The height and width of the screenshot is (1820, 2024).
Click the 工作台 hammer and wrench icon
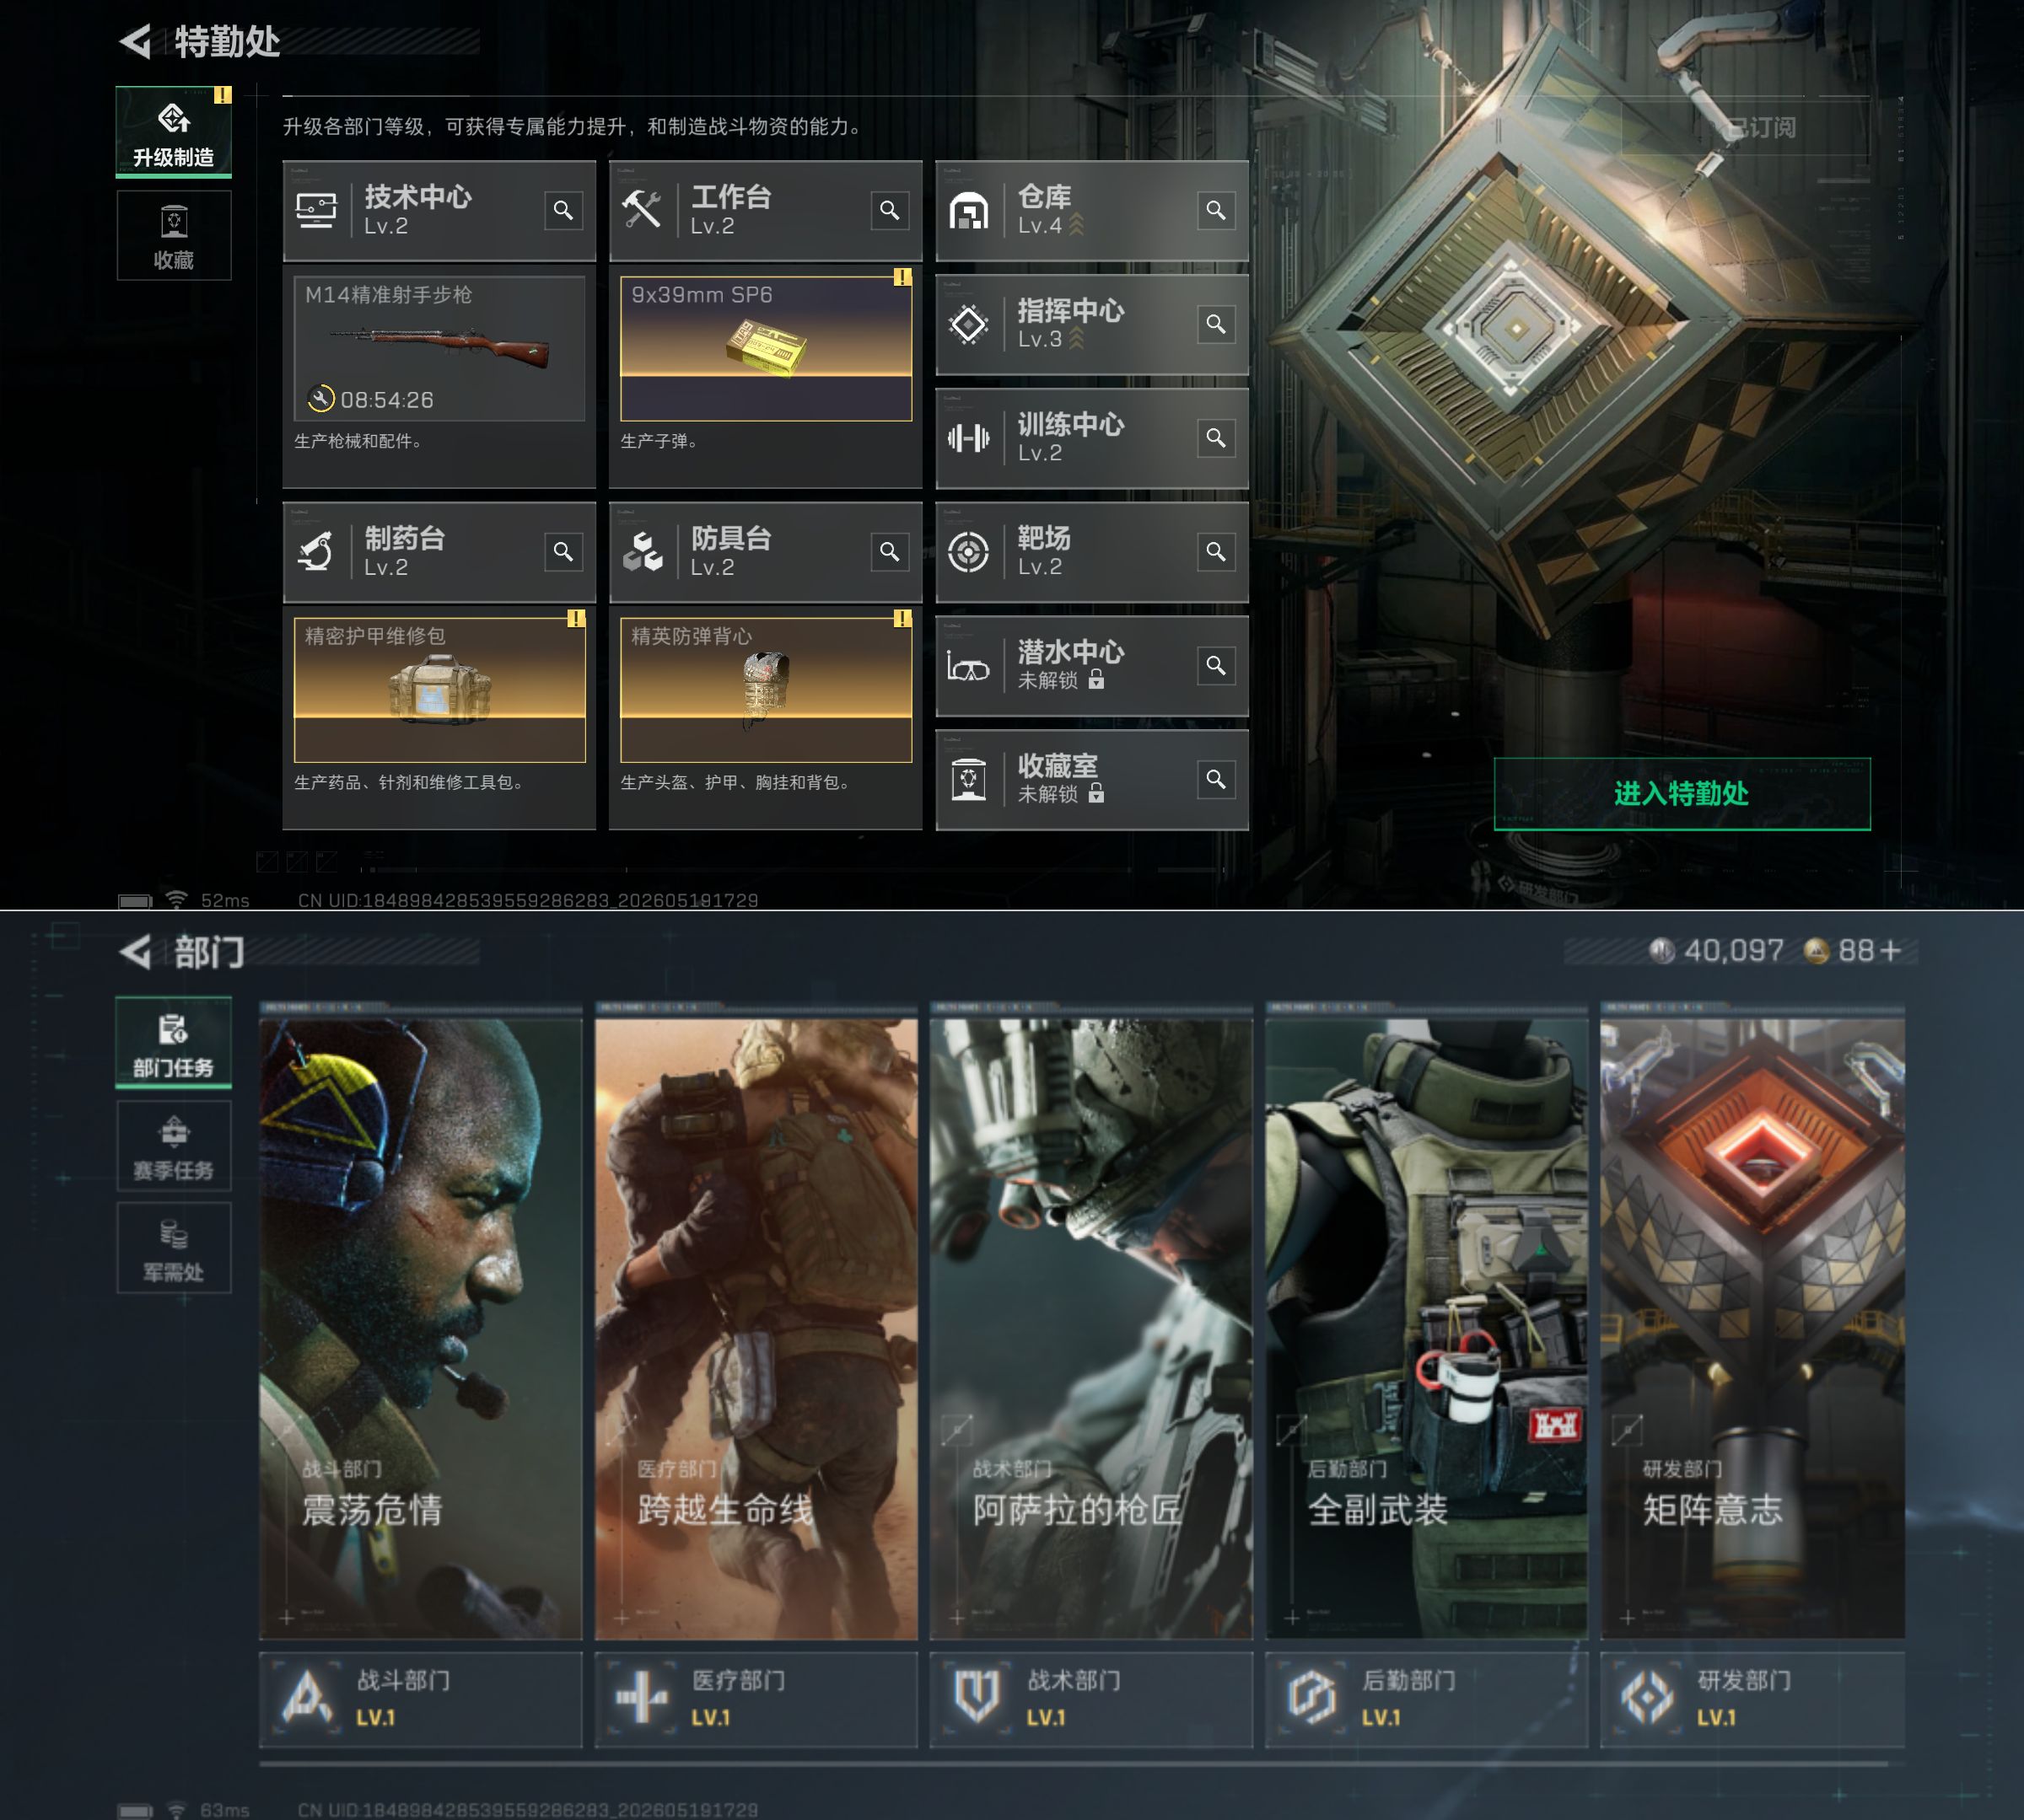[641, 210]
